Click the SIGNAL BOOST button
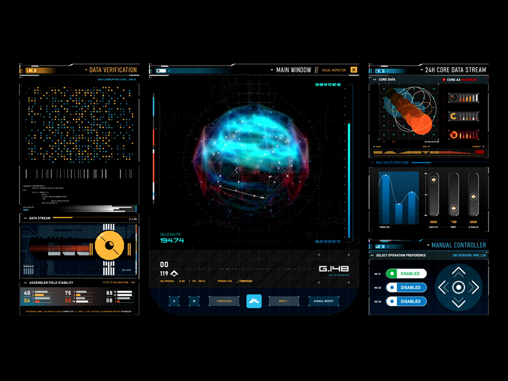Image resolution: width=508 pixels, height=381 pixels. [x=324, y=301]
